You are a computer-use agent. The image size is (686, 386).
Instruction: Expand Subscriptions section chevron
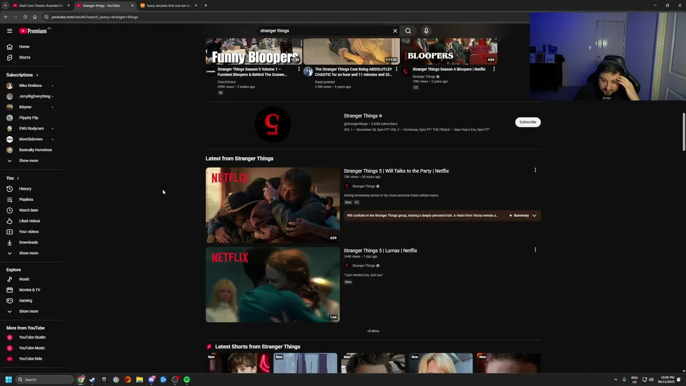click(37, 75)
